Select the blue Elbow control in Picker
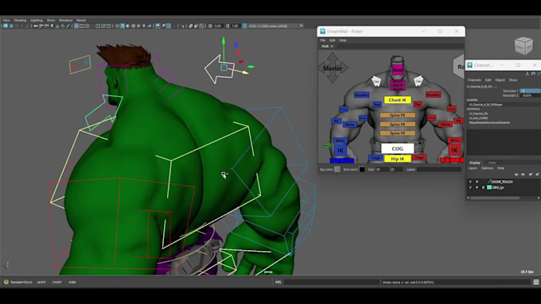The width and height of the screenshot is (541, 304). point(349,125)
